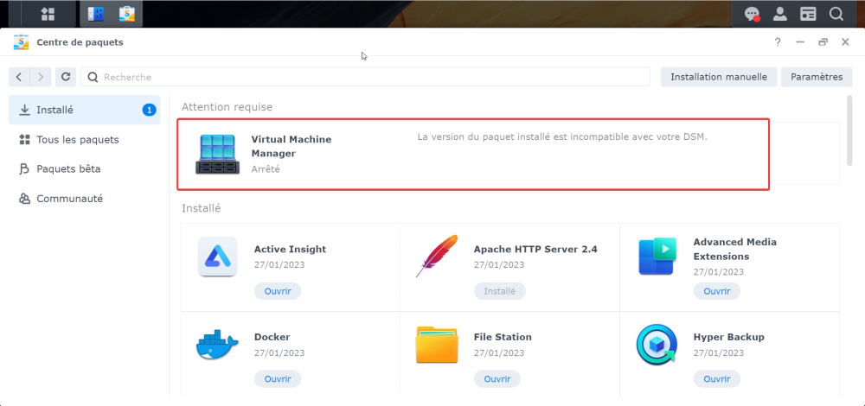
Task: Click the Attention requise section heading
Action: [x=227, y=107]
